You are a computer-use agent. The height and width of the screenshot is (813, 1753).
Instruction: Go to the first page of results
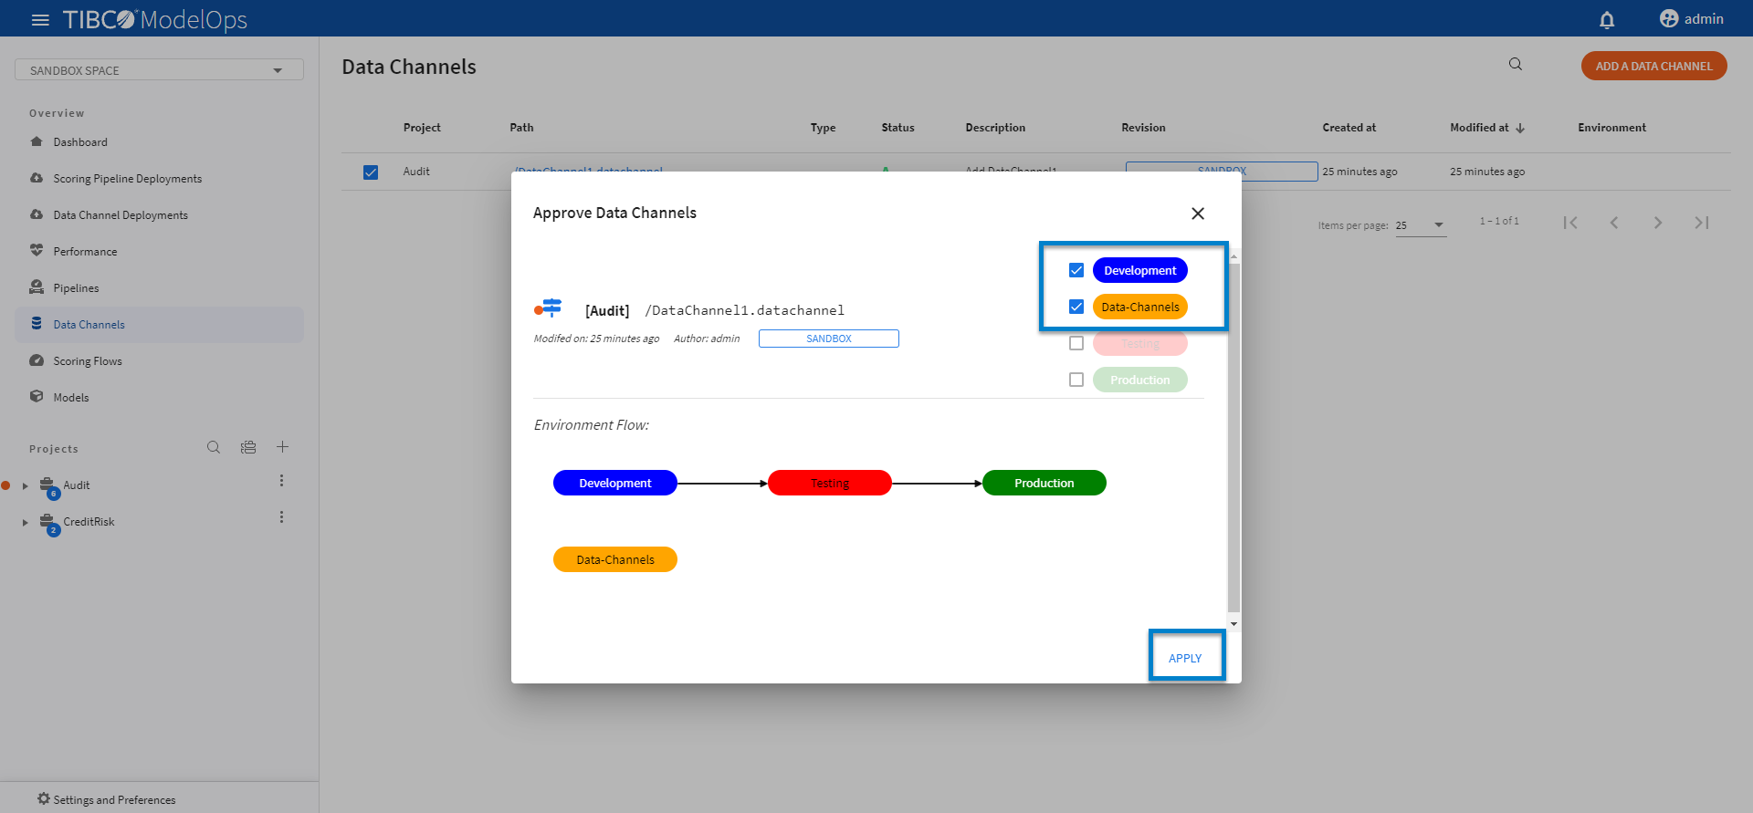pos(1570,223)
